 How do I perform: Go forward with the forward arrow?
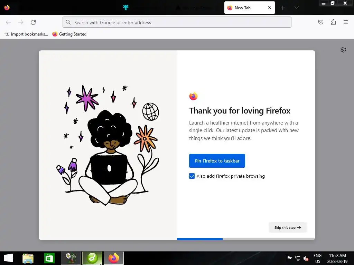pyautogui.click(x=21, y=22)
